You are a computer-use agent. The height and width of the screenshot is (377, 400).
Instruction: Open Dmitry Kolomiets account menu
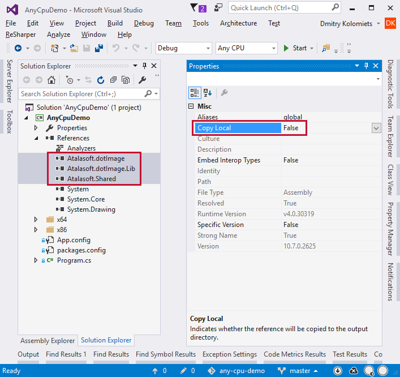click(350, 24)
